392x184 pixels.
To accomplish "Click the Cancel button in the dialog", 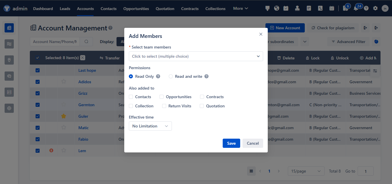I will pyautogui.click(x=253, y=143).
